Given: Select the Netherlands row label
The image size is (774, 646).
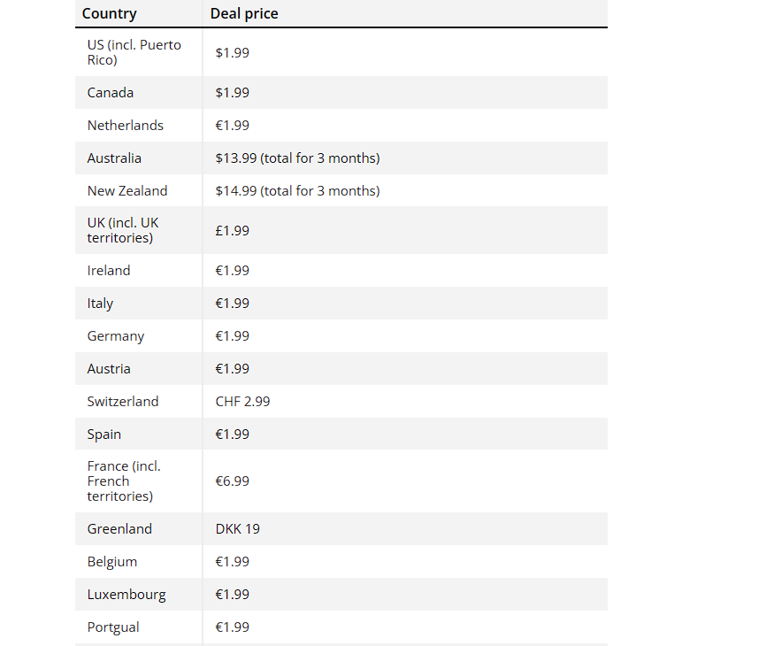Looking at the screenshot, I should pos(125,126).
